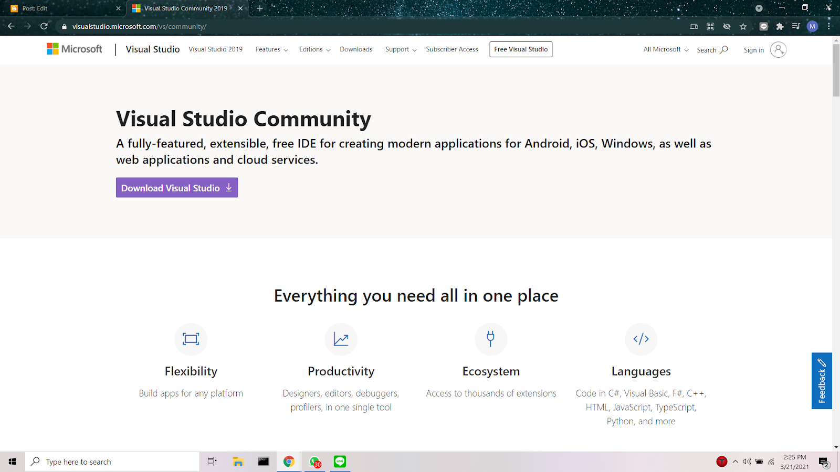The height and width of the screenshot is (472, 840).
Task: Open the Wi-Fi network tray icon
Action: 771,462
